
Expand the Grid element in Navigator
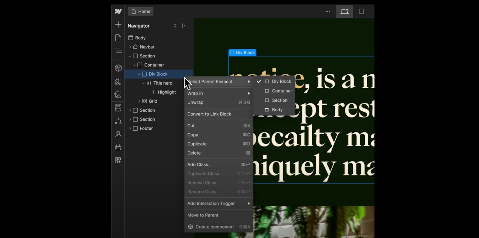(139, 101)
